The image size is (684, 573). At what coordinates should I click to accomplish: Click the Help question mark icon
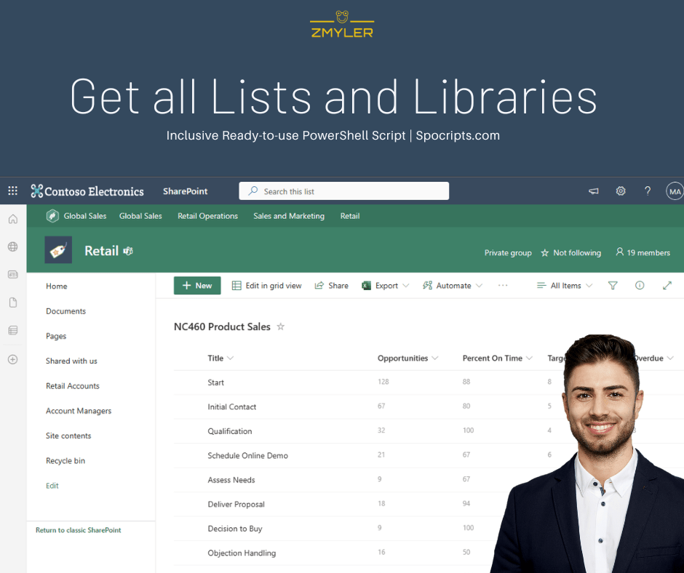coord(648,191)
